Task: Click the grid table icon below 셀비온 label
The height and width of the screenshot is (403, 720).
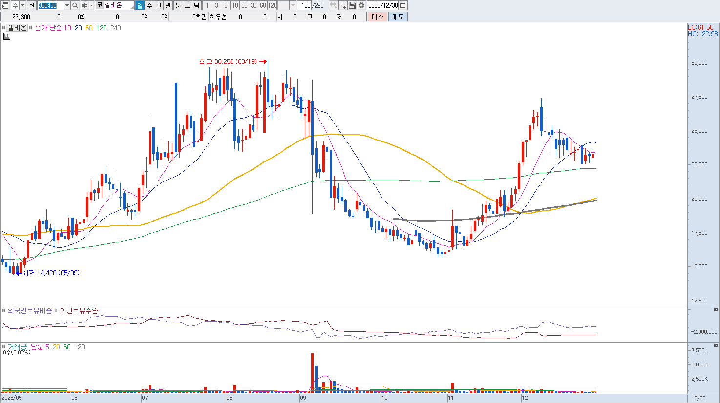Action: [x=7, y=36]
